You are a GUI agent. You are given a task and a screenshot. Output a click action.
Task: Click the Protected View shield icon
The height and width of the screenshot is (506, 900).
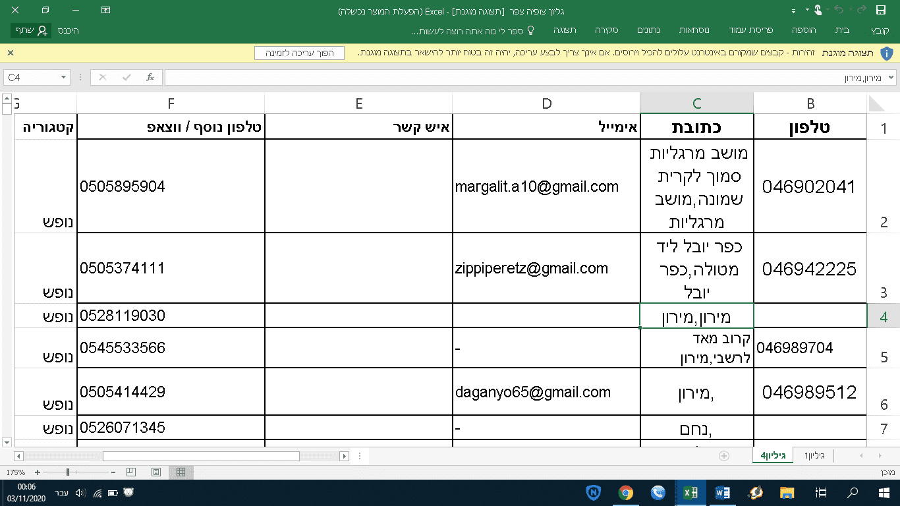[x=887, y=53]
